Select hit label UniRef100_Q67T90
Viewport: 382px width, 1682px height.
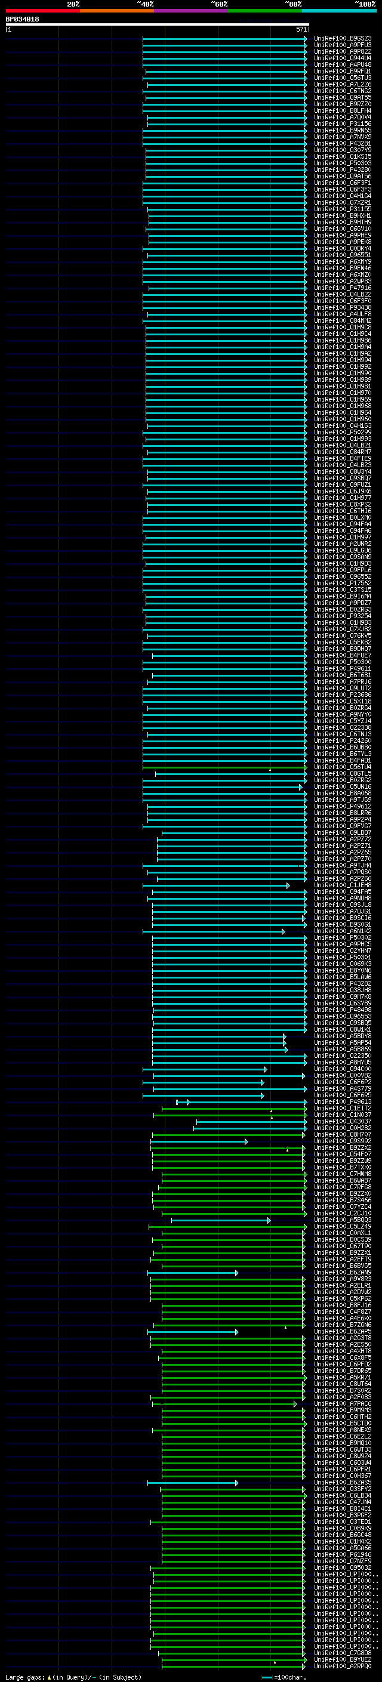coord(343,1246)
